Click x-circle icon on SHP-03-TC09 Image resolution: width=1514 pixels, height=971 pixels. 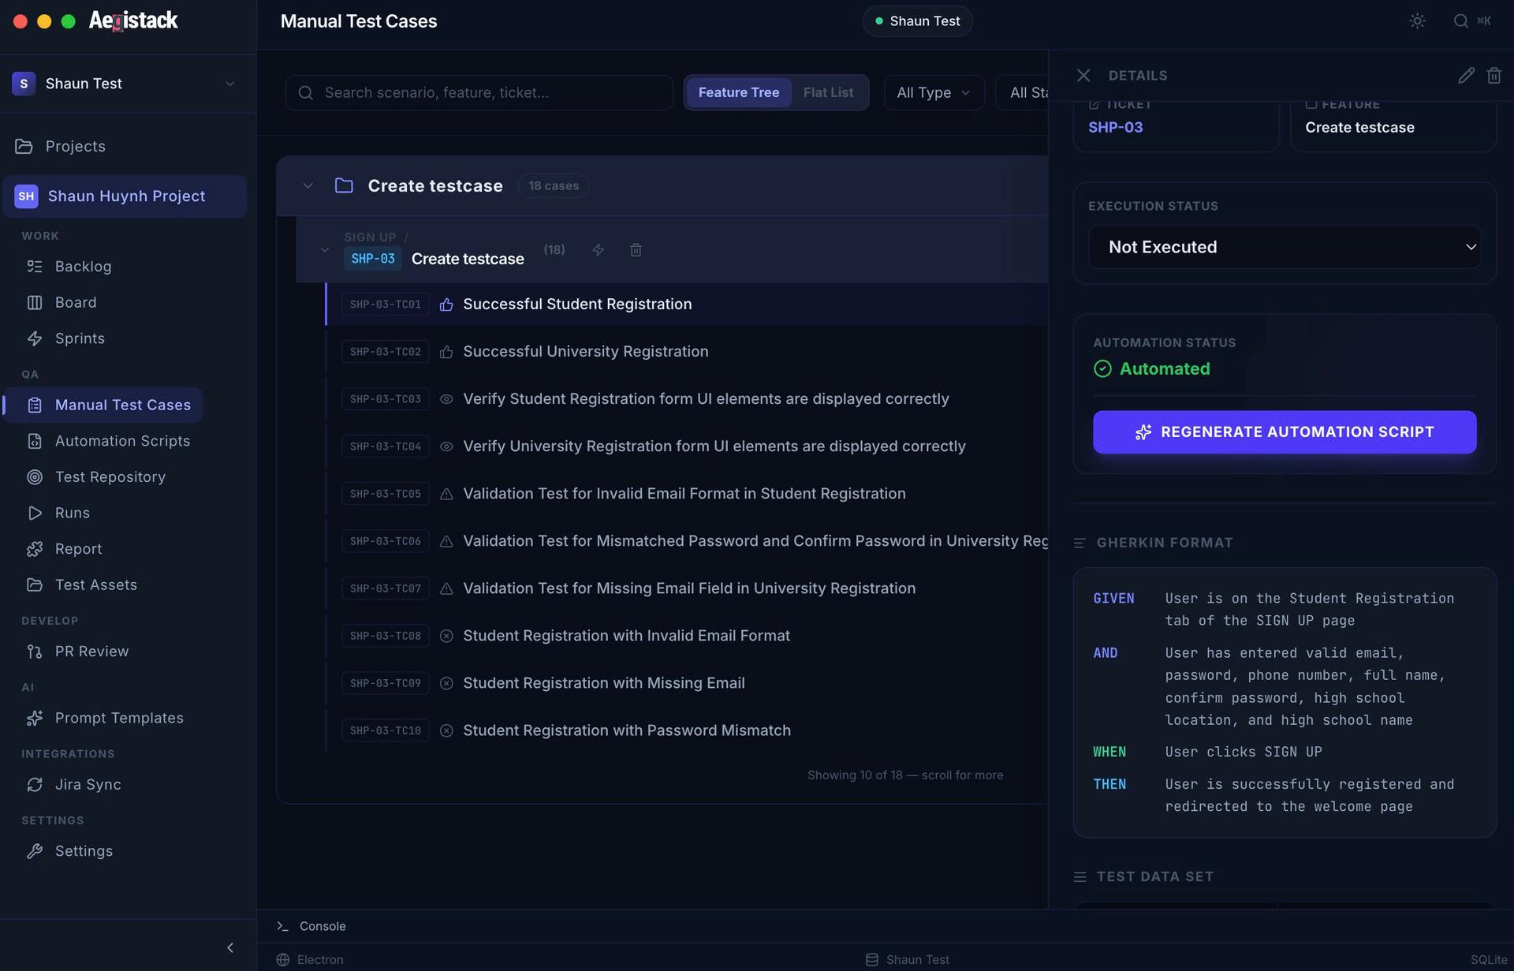(446, 683)
